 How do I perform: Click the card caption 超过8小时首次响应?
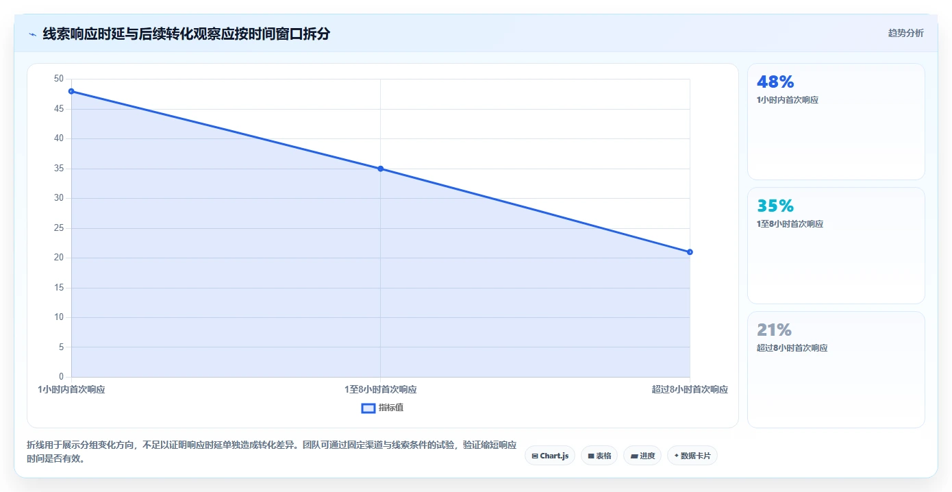[x=792, y=348]
